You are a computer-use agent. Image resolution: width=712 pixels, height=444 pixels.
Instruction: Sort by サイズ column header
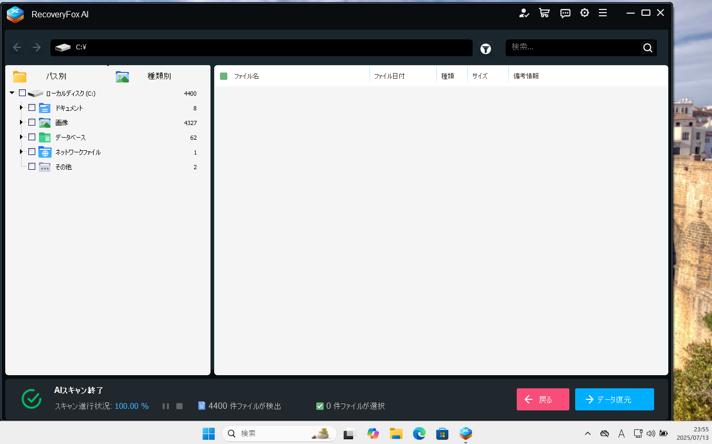[480, 76]
